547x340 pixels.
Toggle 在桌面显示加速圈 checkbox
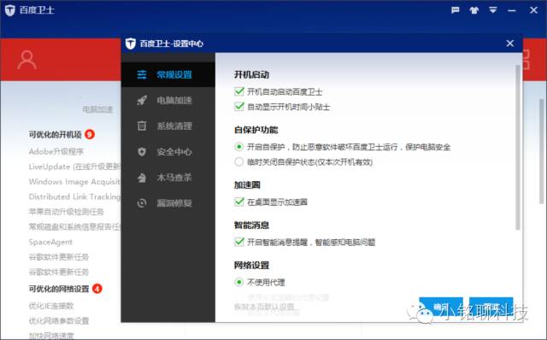pos(239,202)
